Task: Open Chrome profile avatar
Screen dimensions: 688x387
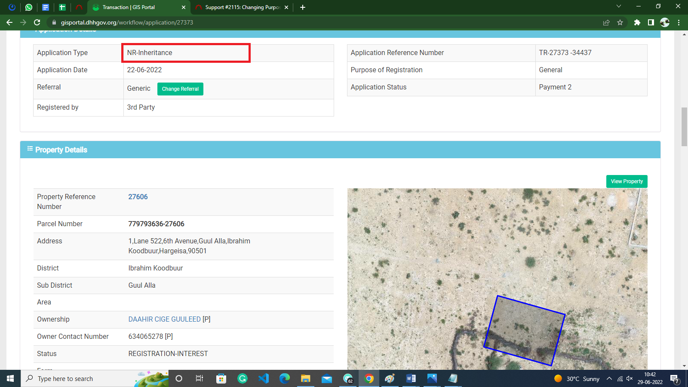Action: (665, 22)
